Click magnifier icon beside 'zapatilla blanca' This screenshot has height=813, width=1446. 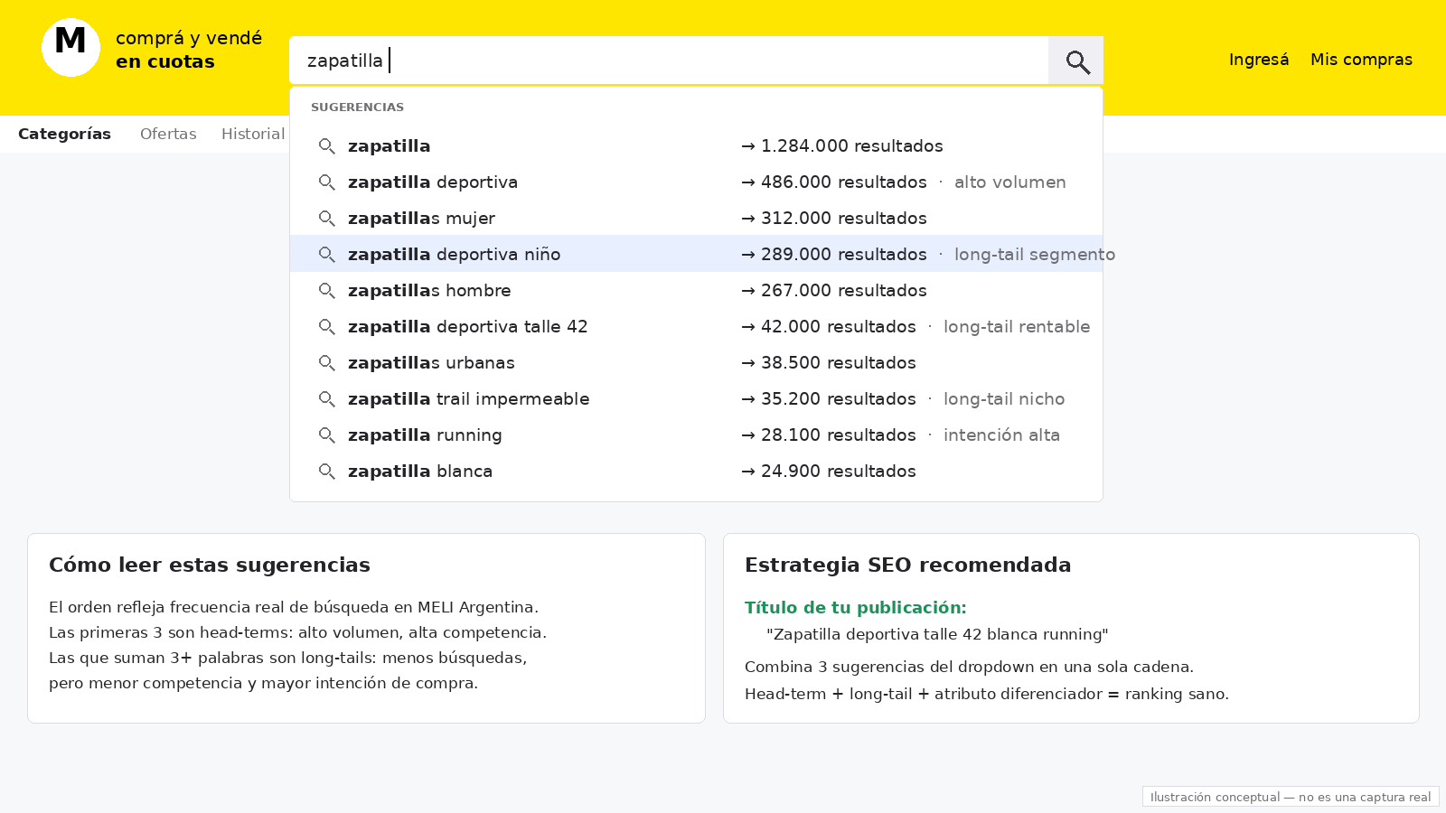pos(327,472)
